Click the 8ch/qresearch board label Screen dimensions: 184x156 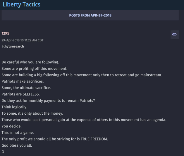click(13, 46)
